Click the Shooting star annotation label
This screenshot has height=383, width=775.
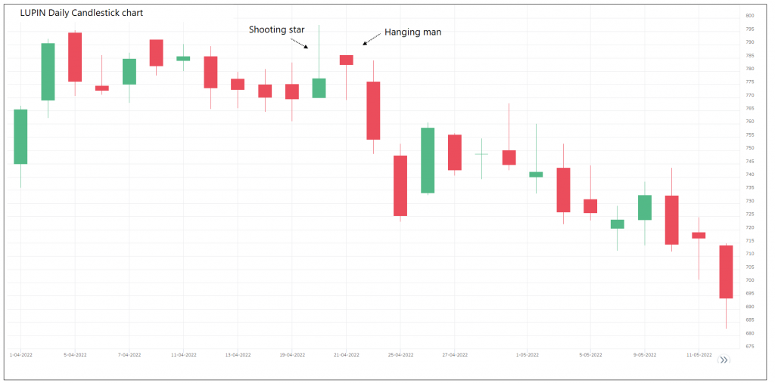[x=277, y=29]
